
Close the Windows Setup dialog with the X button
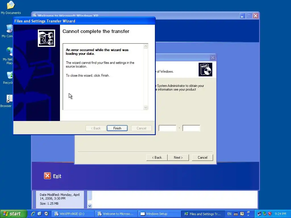pyautogui.click(x=213, y=57)
